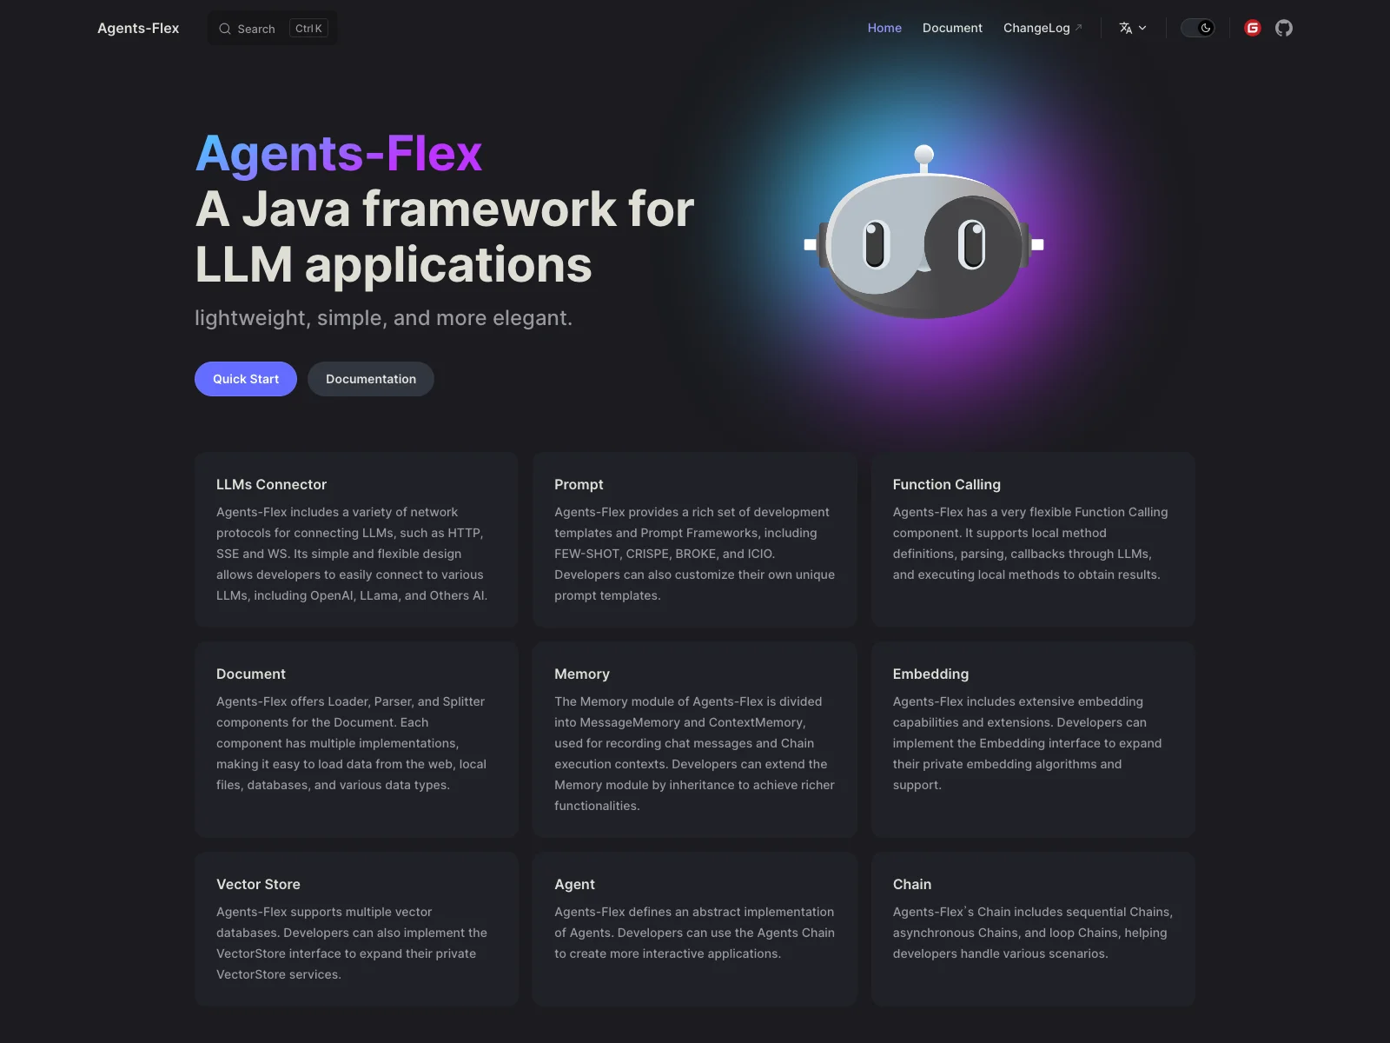Select the Embedding feature card title

[x=930, y=674]
